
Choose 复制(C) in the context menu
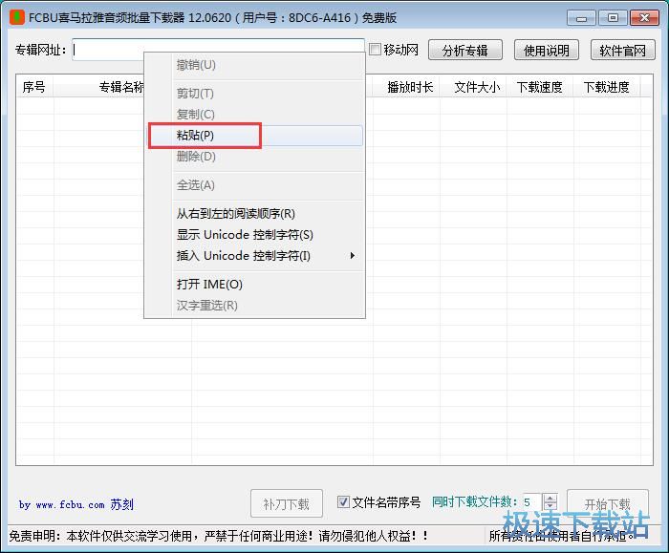[255, 115]
